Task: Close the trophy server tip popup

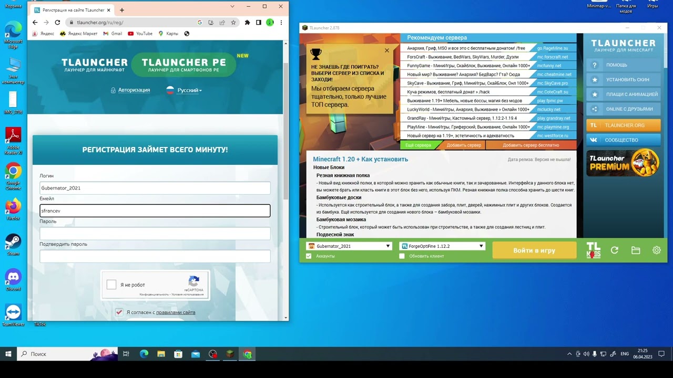Action: (x=387, y=50)
